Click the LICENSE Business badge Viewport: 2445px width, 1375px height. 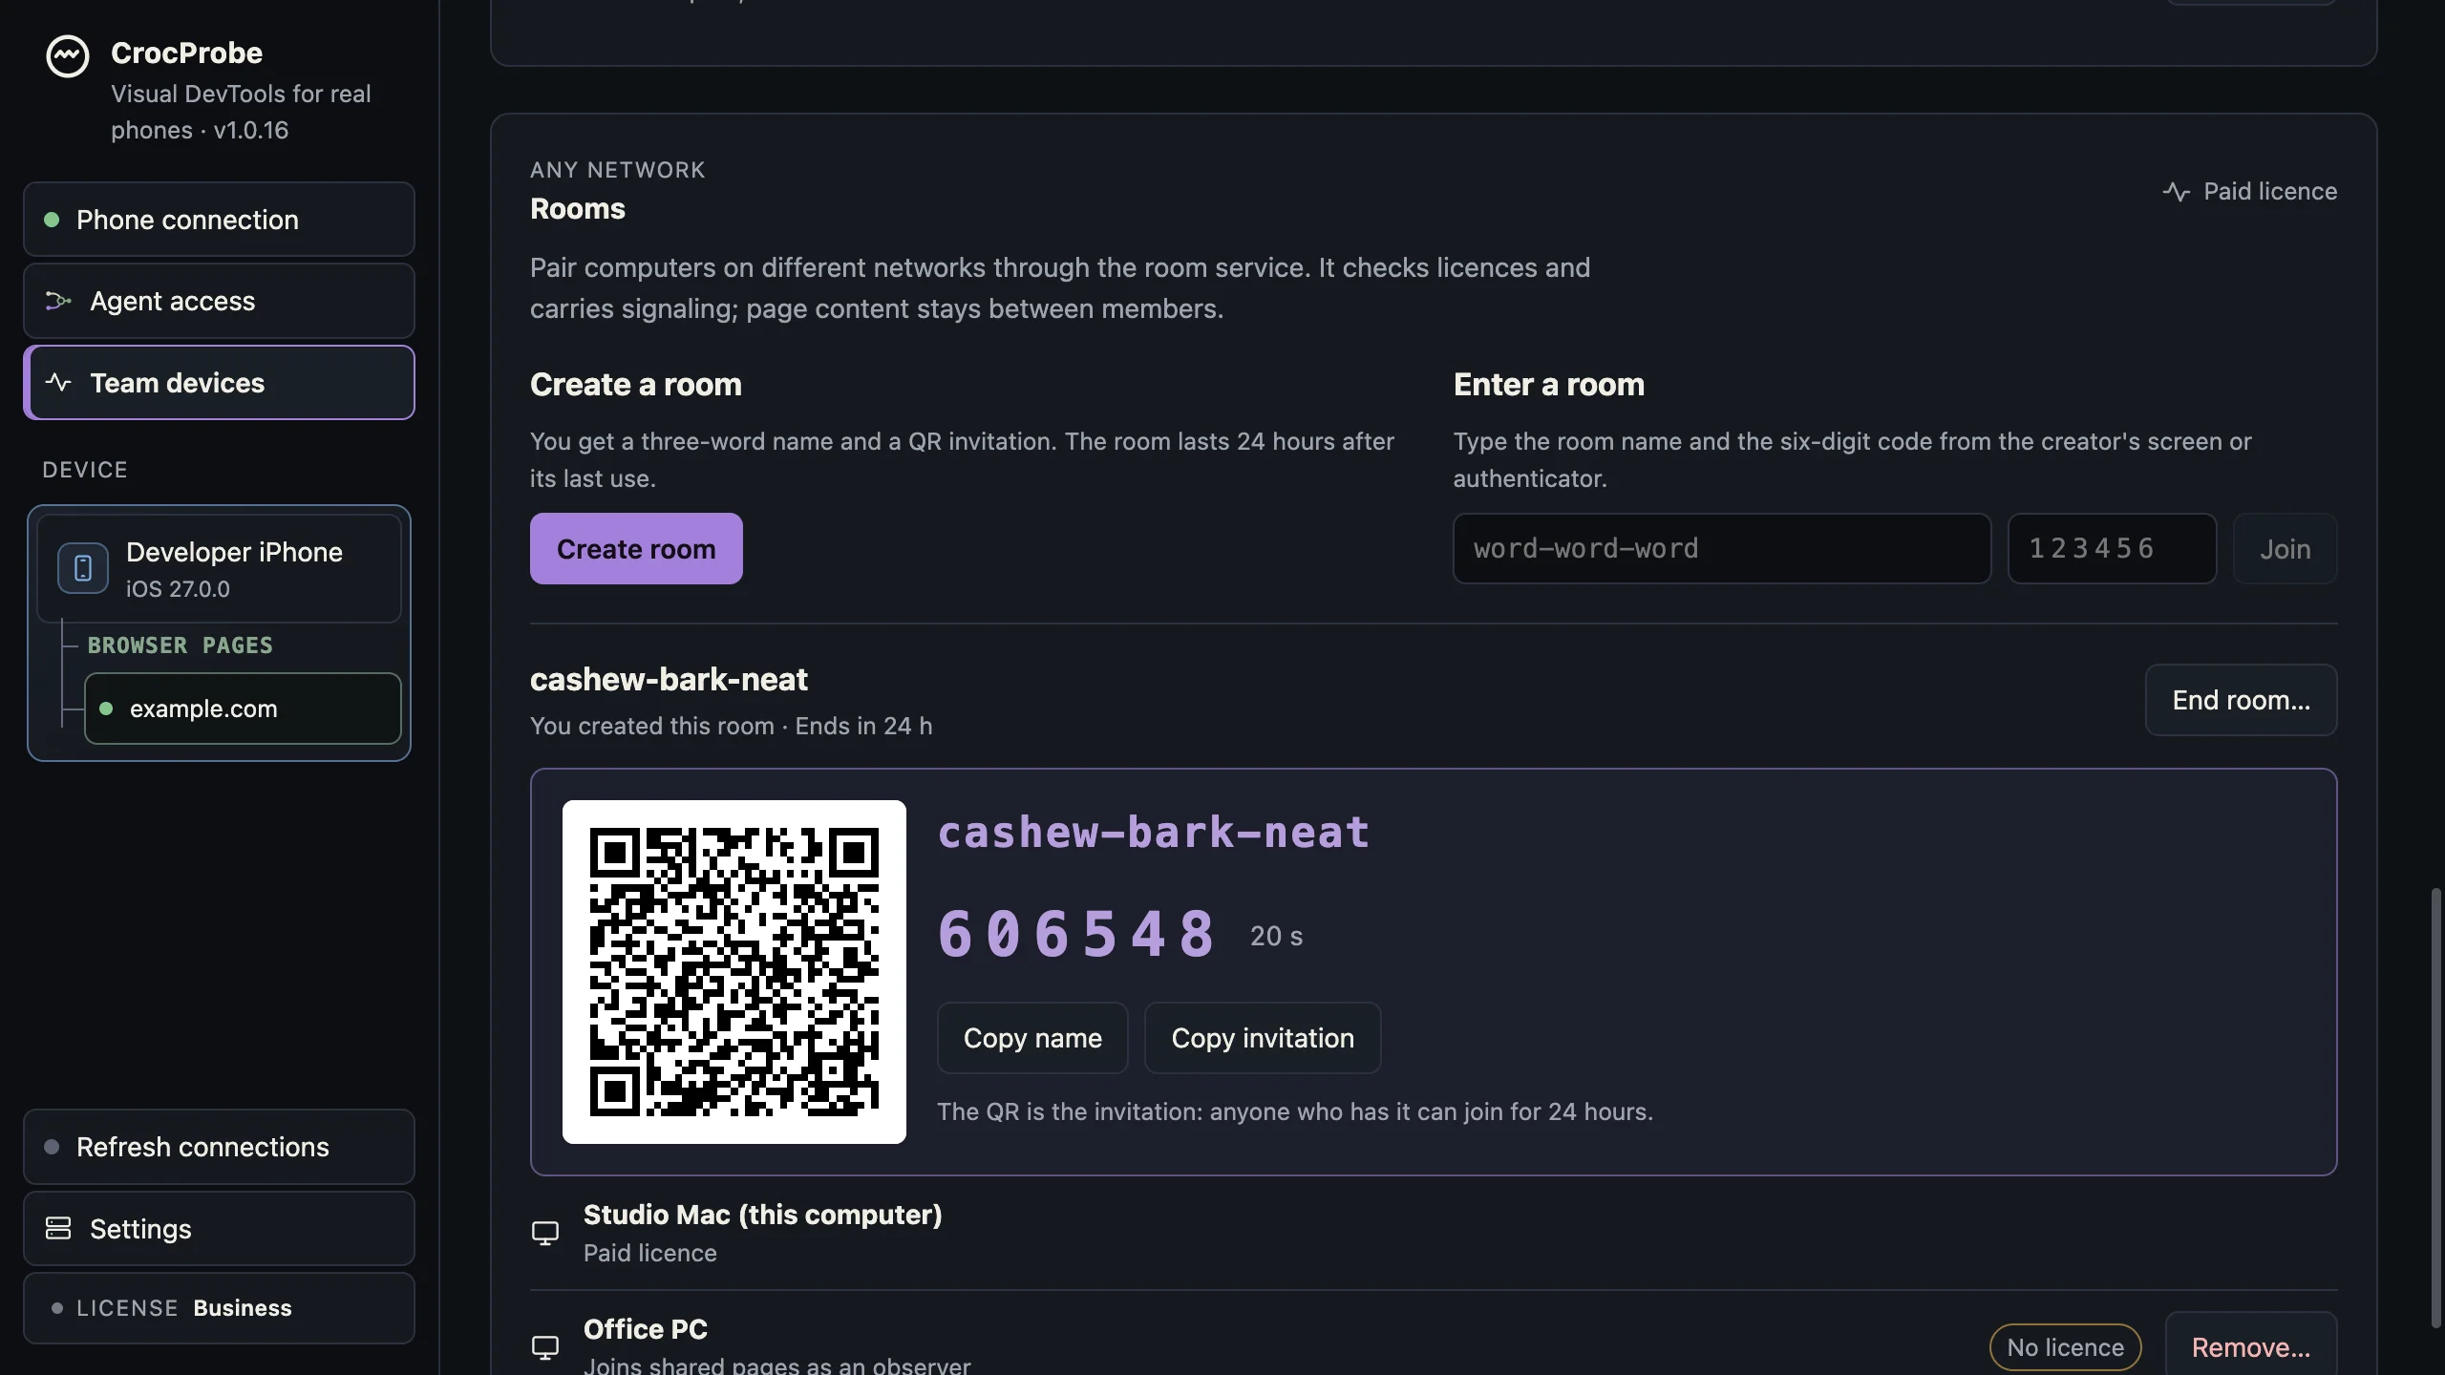point(219,1308)
